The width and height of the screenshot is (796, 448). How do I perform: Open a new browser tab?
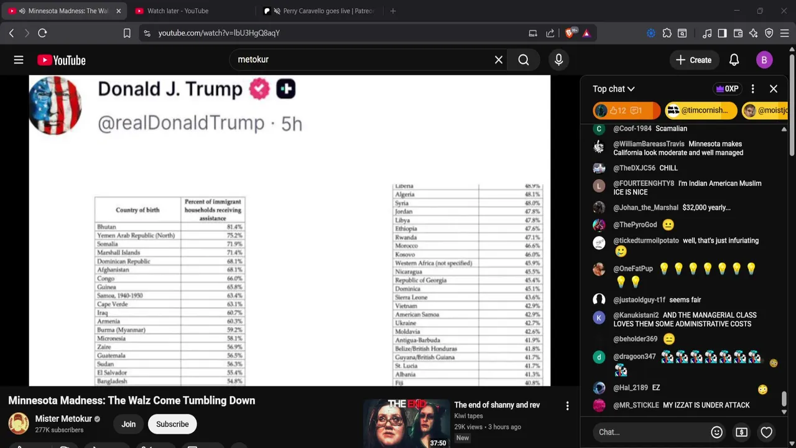(393, 11)
